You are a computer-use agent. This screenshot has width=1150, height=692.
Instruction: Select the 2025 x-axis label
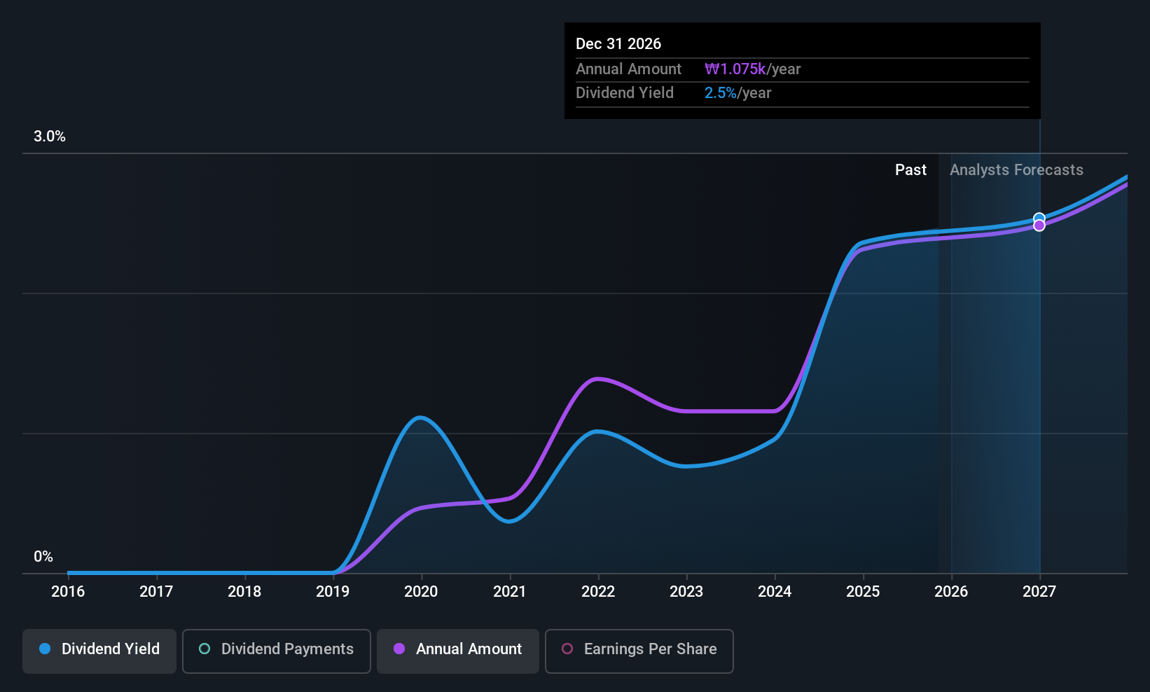tap(863, 592)
